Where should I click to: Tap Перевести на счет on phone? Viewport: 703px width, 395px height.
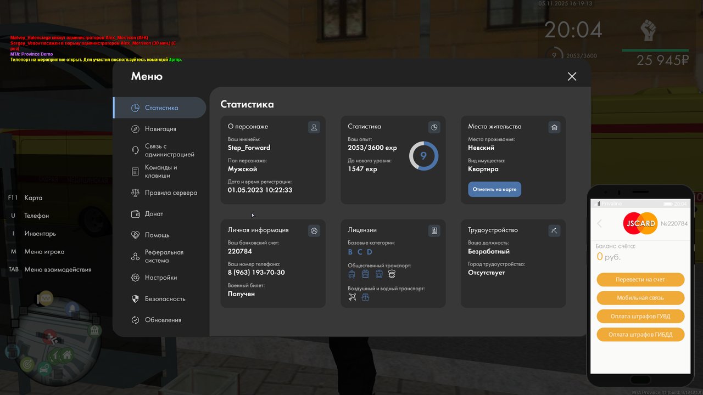click(640, 279)
